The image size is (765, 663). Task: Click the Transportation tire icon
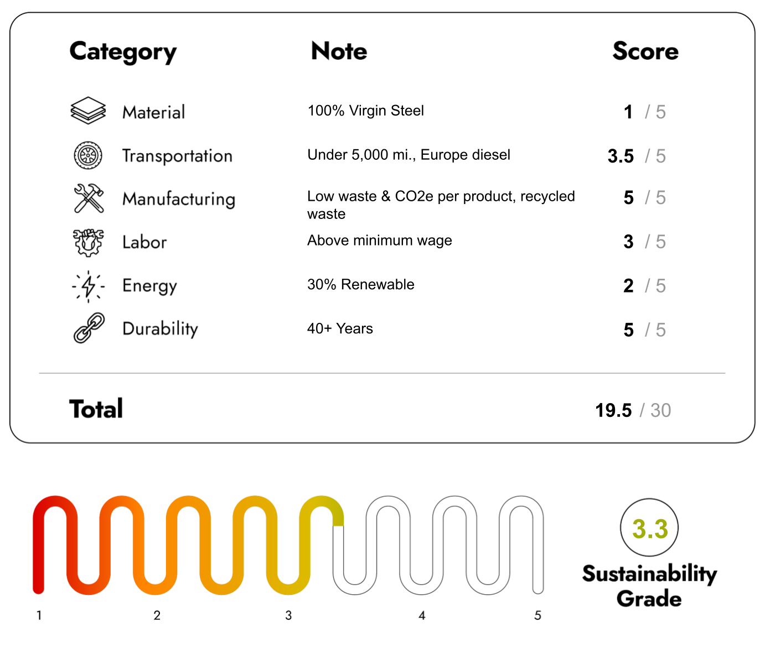[x=88, y=155]
